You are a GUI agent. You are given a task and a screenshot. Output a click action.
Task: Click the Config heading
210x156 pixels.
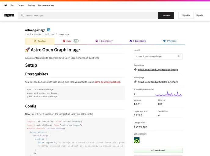(31, 106)
